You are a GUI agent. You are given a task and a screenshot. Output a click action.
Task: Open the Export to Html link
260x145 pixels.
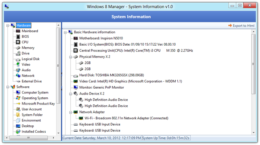[243, 26]
